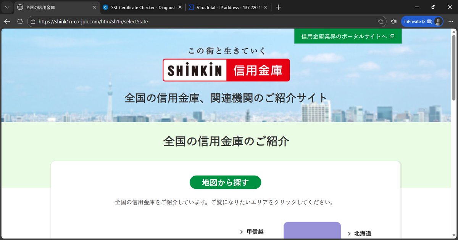
Task: Switch to SSL Certificate Checker tab
Action: point(143,7)
